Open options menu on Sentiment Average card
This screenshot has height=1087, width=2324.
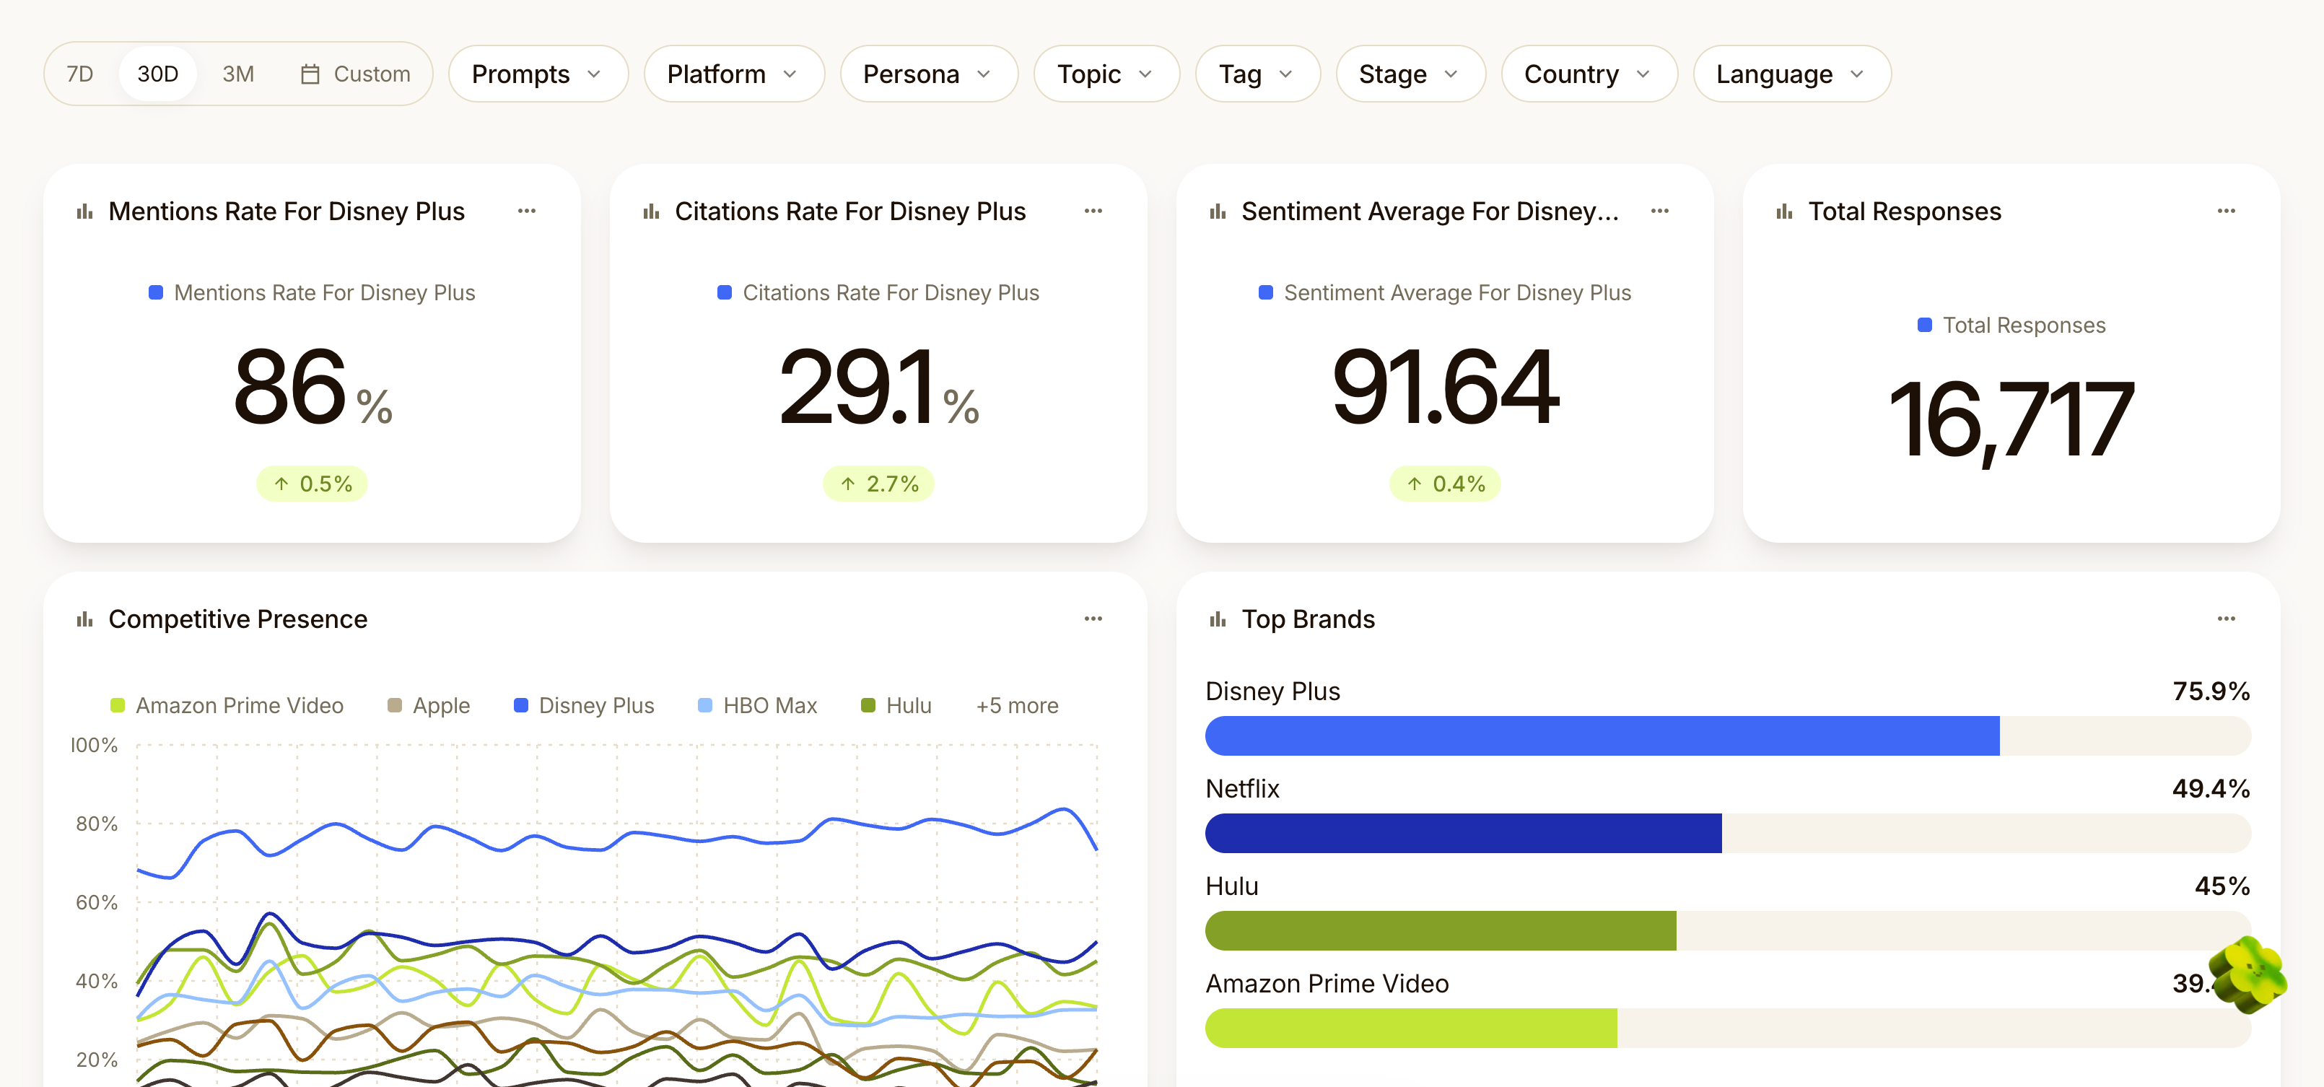1660,211
